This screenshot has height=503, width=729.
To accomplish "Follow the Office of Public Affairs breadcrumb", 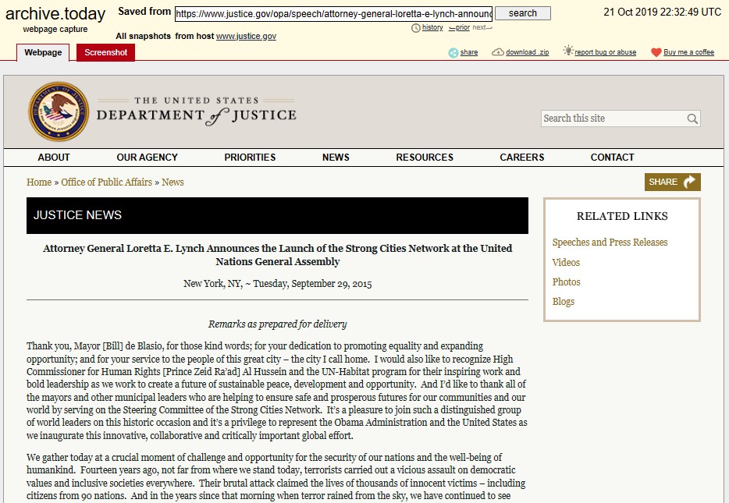I will pyautogui.click(x=106, y=182).
